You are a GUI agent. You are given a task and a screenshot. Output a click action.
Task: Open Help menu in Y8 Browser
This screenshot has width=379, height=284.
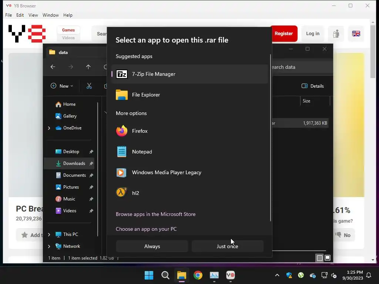click(x=68, y=15)
